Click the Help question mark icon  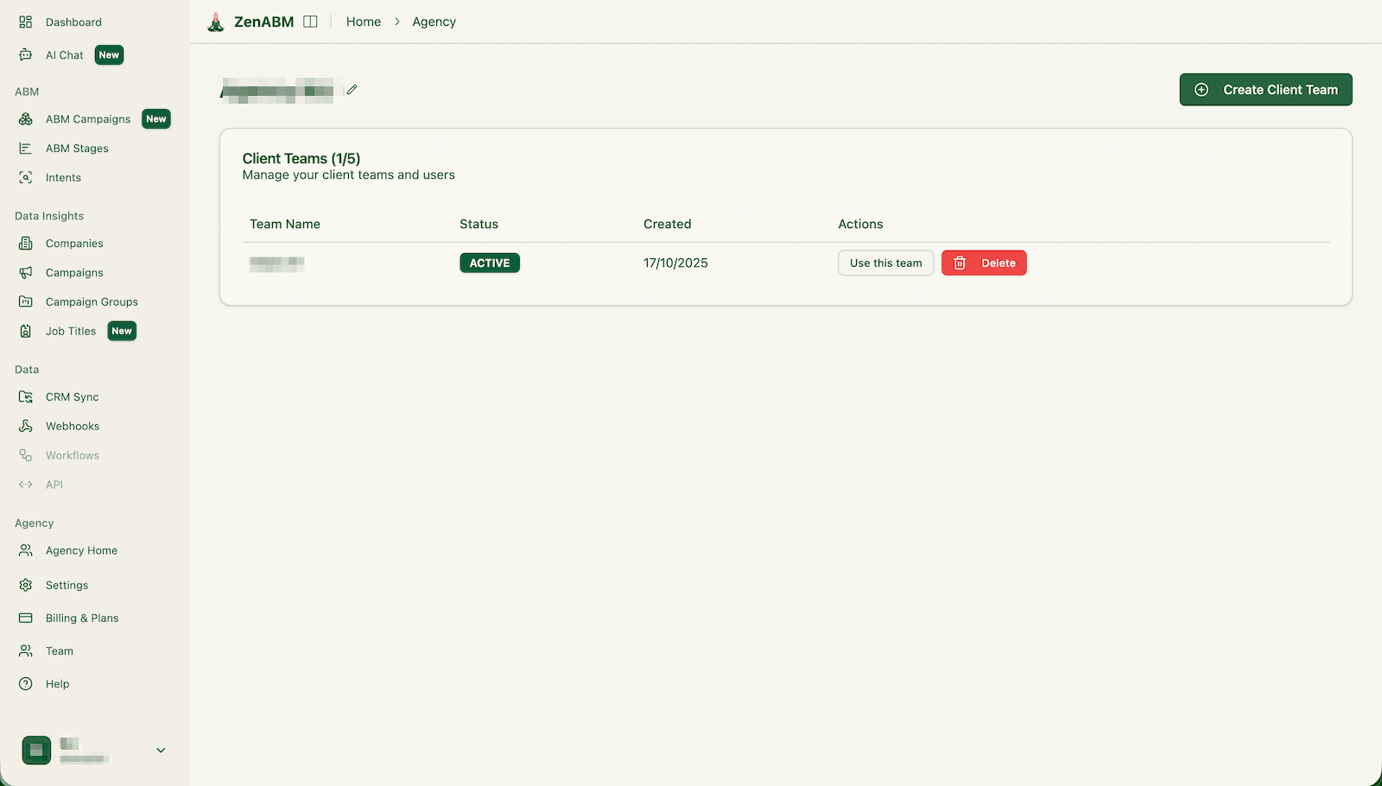coord(26,684)
